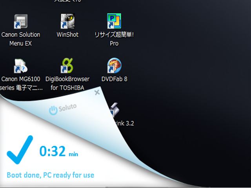Screen dimensions: 251x188
Task: Select the 'DVDFab 8' icon label
Action: coord(114,79)
